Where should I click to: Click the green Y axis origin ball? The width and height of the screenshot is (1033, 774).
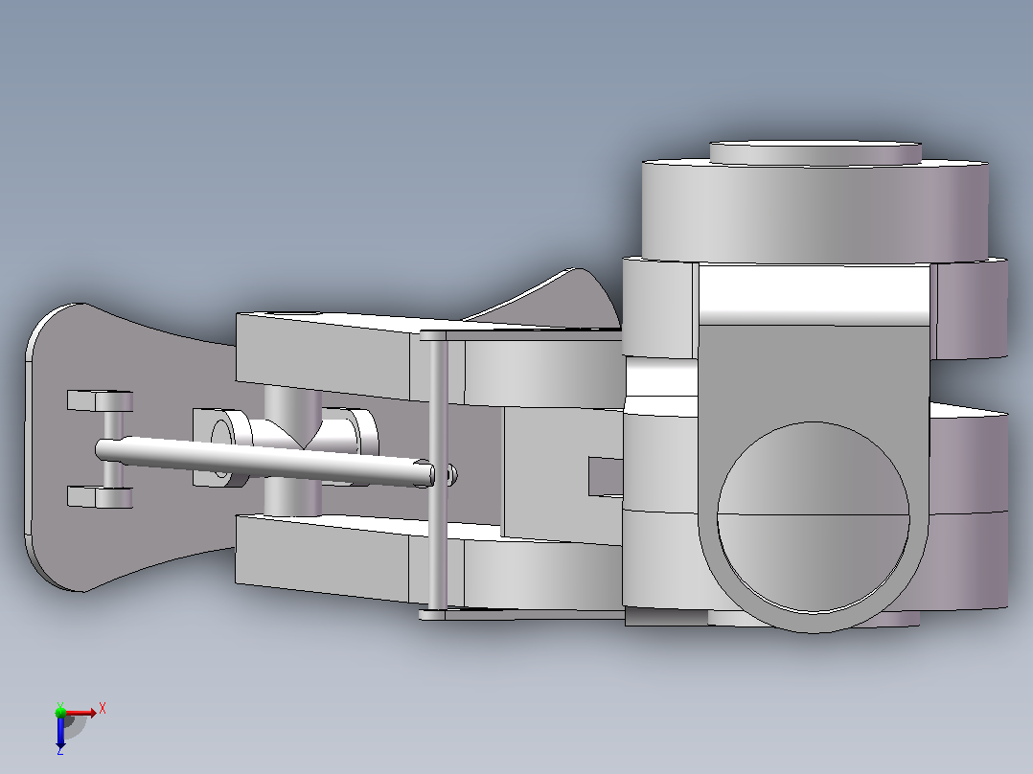[x=60, y=712]
